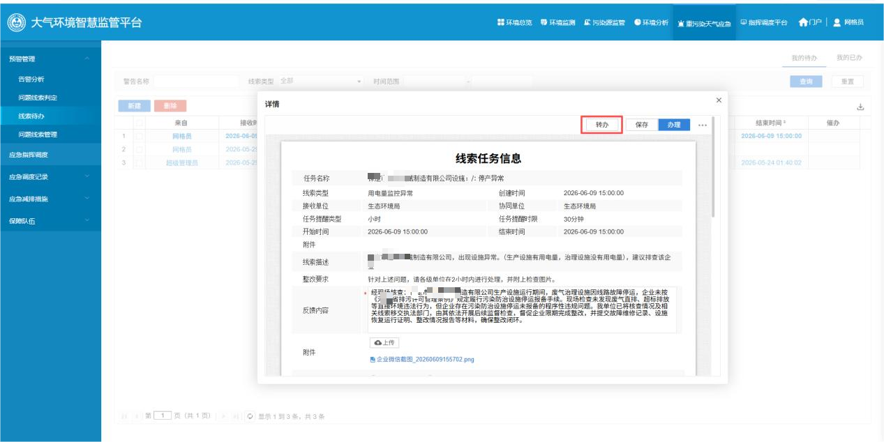Click the 催办 column header

[832, 123]
